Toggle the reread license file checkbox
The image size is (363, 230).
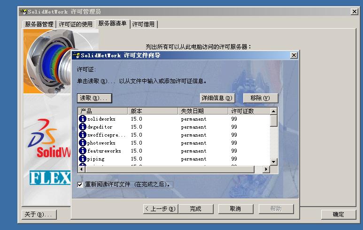[x=80, y=184]
